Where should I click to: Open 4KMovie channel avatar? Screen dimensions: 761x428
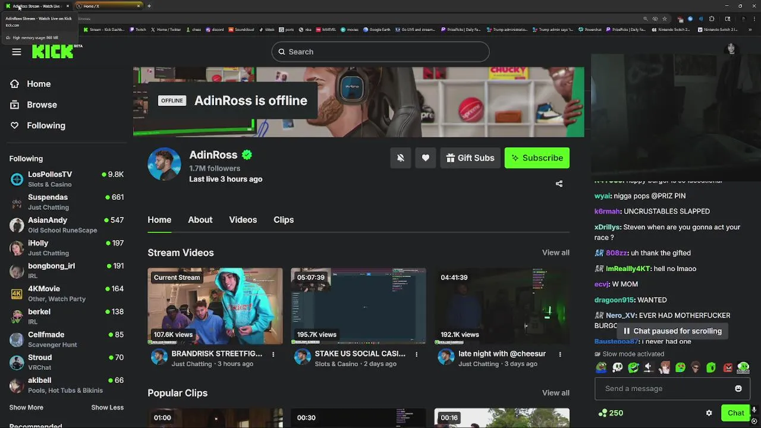[x=17, y=294]
